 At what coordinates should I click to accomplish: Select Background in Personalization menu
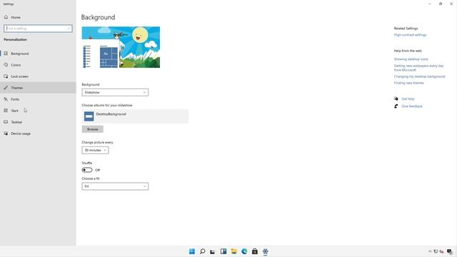38,54
